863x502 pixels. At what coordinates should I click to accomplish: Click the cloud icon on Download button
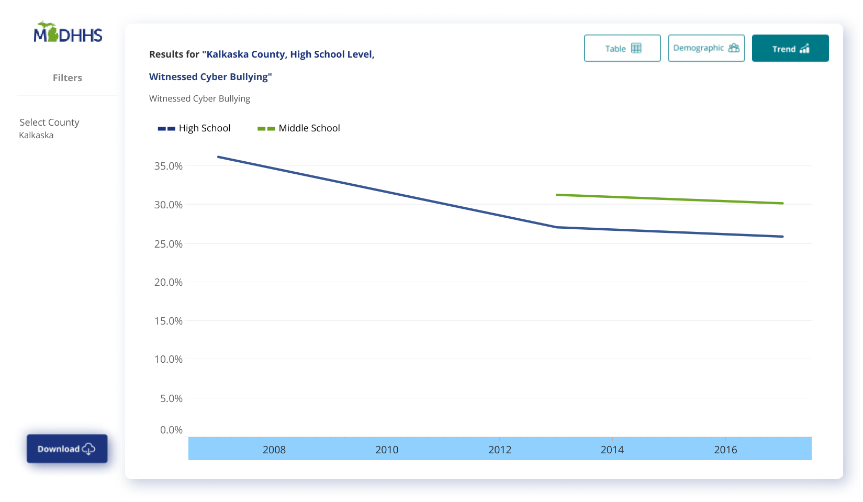coord(88,449)
